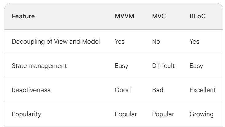225x127 pixels.
Task: Select the State management row label
Action: 39,66
